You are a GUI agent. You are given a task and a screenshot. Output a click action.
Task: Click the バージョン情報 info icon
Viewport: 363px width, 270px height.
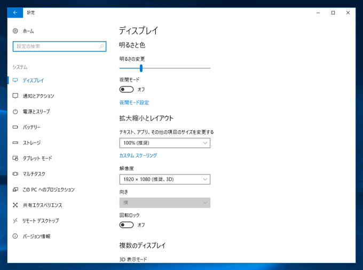[x=15, y=236]
